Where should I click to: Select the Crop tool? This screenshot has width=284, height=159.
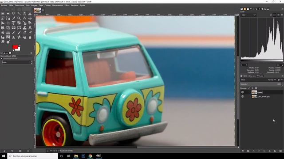(8, 23)
